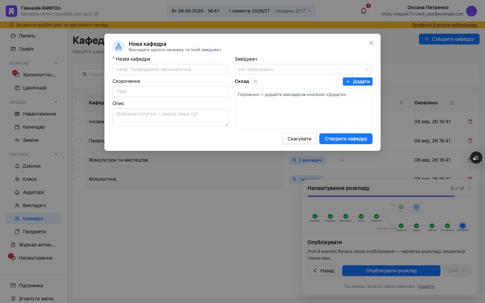Click the user avatar for Оксана Петренко
The width and height of the screenshot is (485, 303).
(x=472, y=11)
